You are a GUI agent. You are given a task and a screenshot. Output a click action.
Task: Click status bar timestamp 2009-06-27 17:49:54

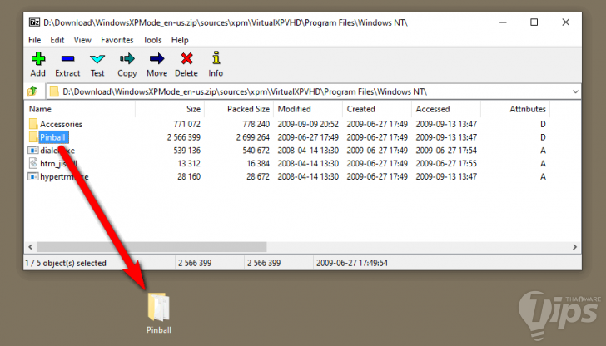352,263
